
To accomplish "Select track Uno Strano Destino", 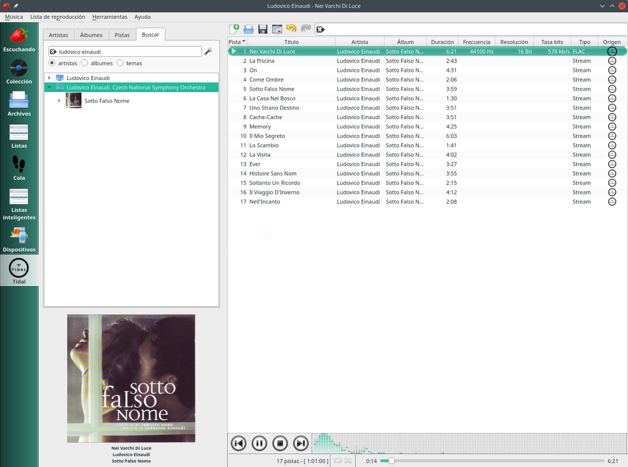I will 274,108.
